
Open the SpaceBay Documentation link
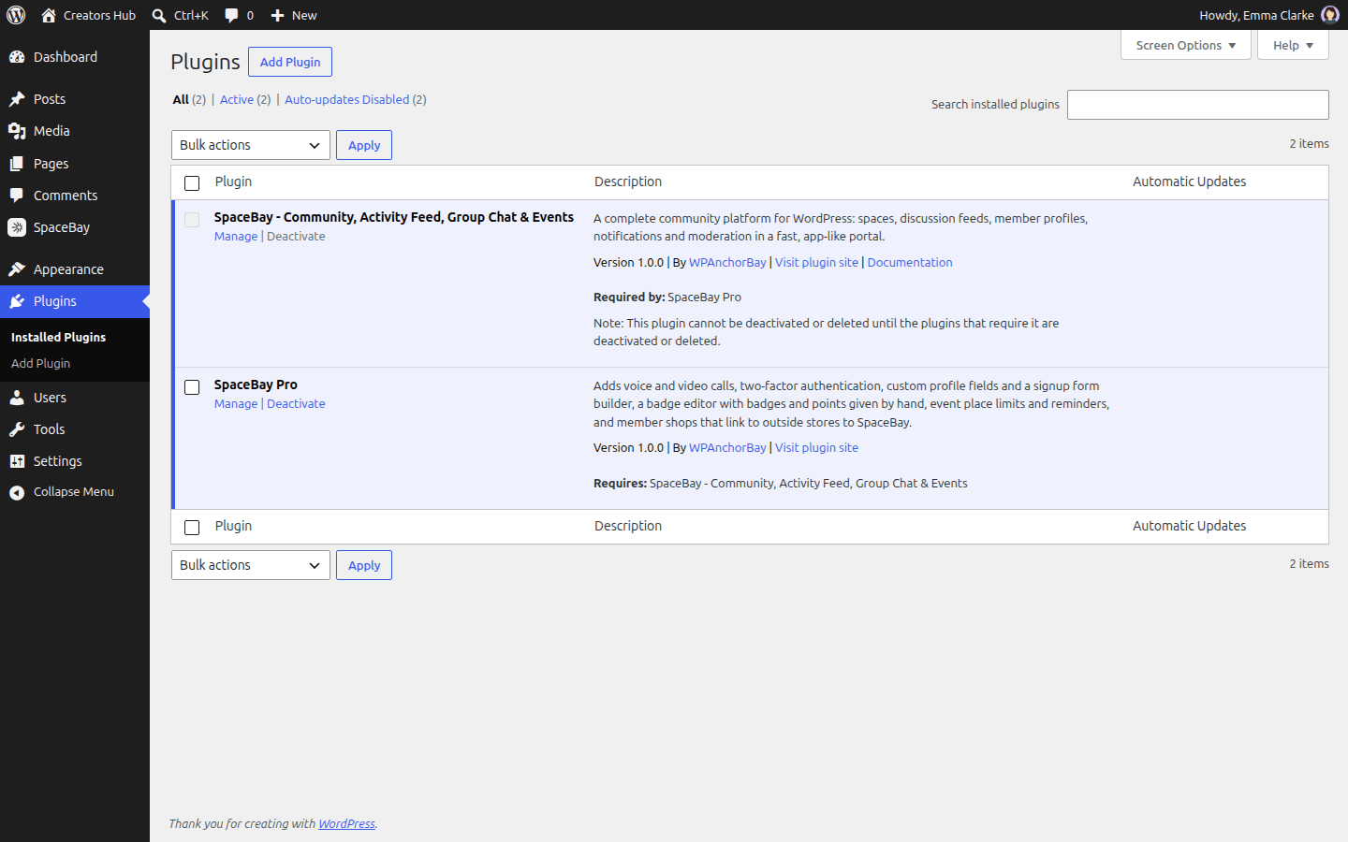click(910, 263)
